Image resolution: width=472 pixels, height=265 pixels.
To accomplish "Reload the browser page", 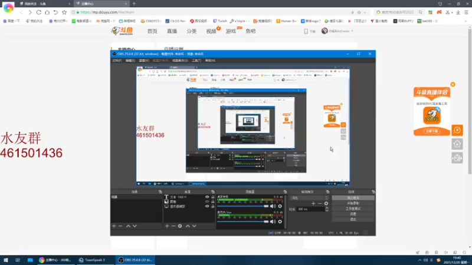I will (x=39, y=12).
